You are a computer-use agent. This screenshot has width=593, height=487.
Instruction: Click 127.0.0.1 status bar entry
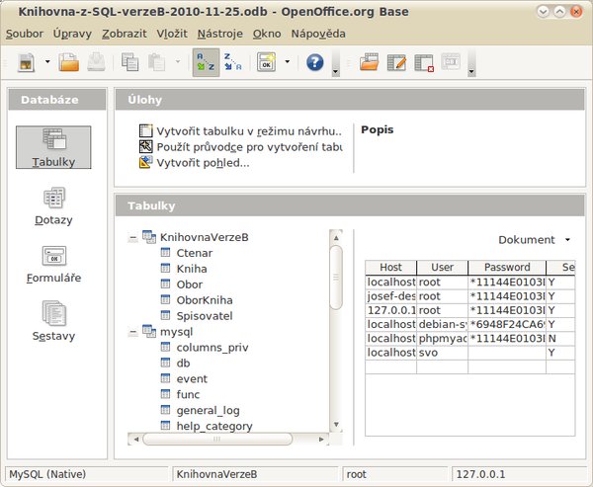pos(519,474)
